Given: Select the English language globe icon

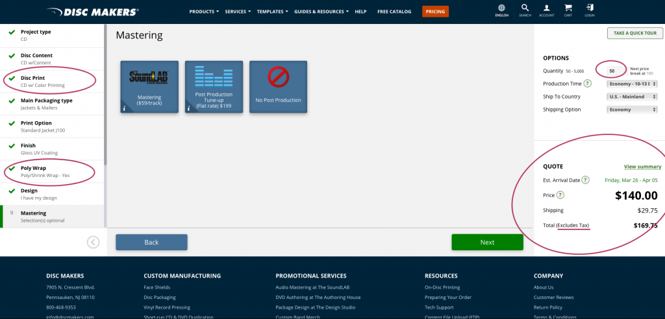Looking at the screenshot, I should pos(502,9).
